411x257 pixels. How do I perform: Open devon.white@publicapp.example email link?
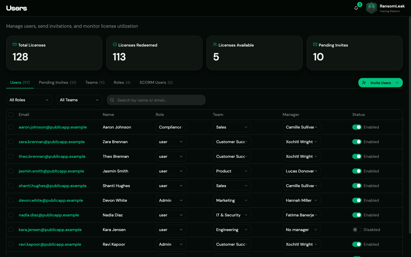tap(51, 200)
